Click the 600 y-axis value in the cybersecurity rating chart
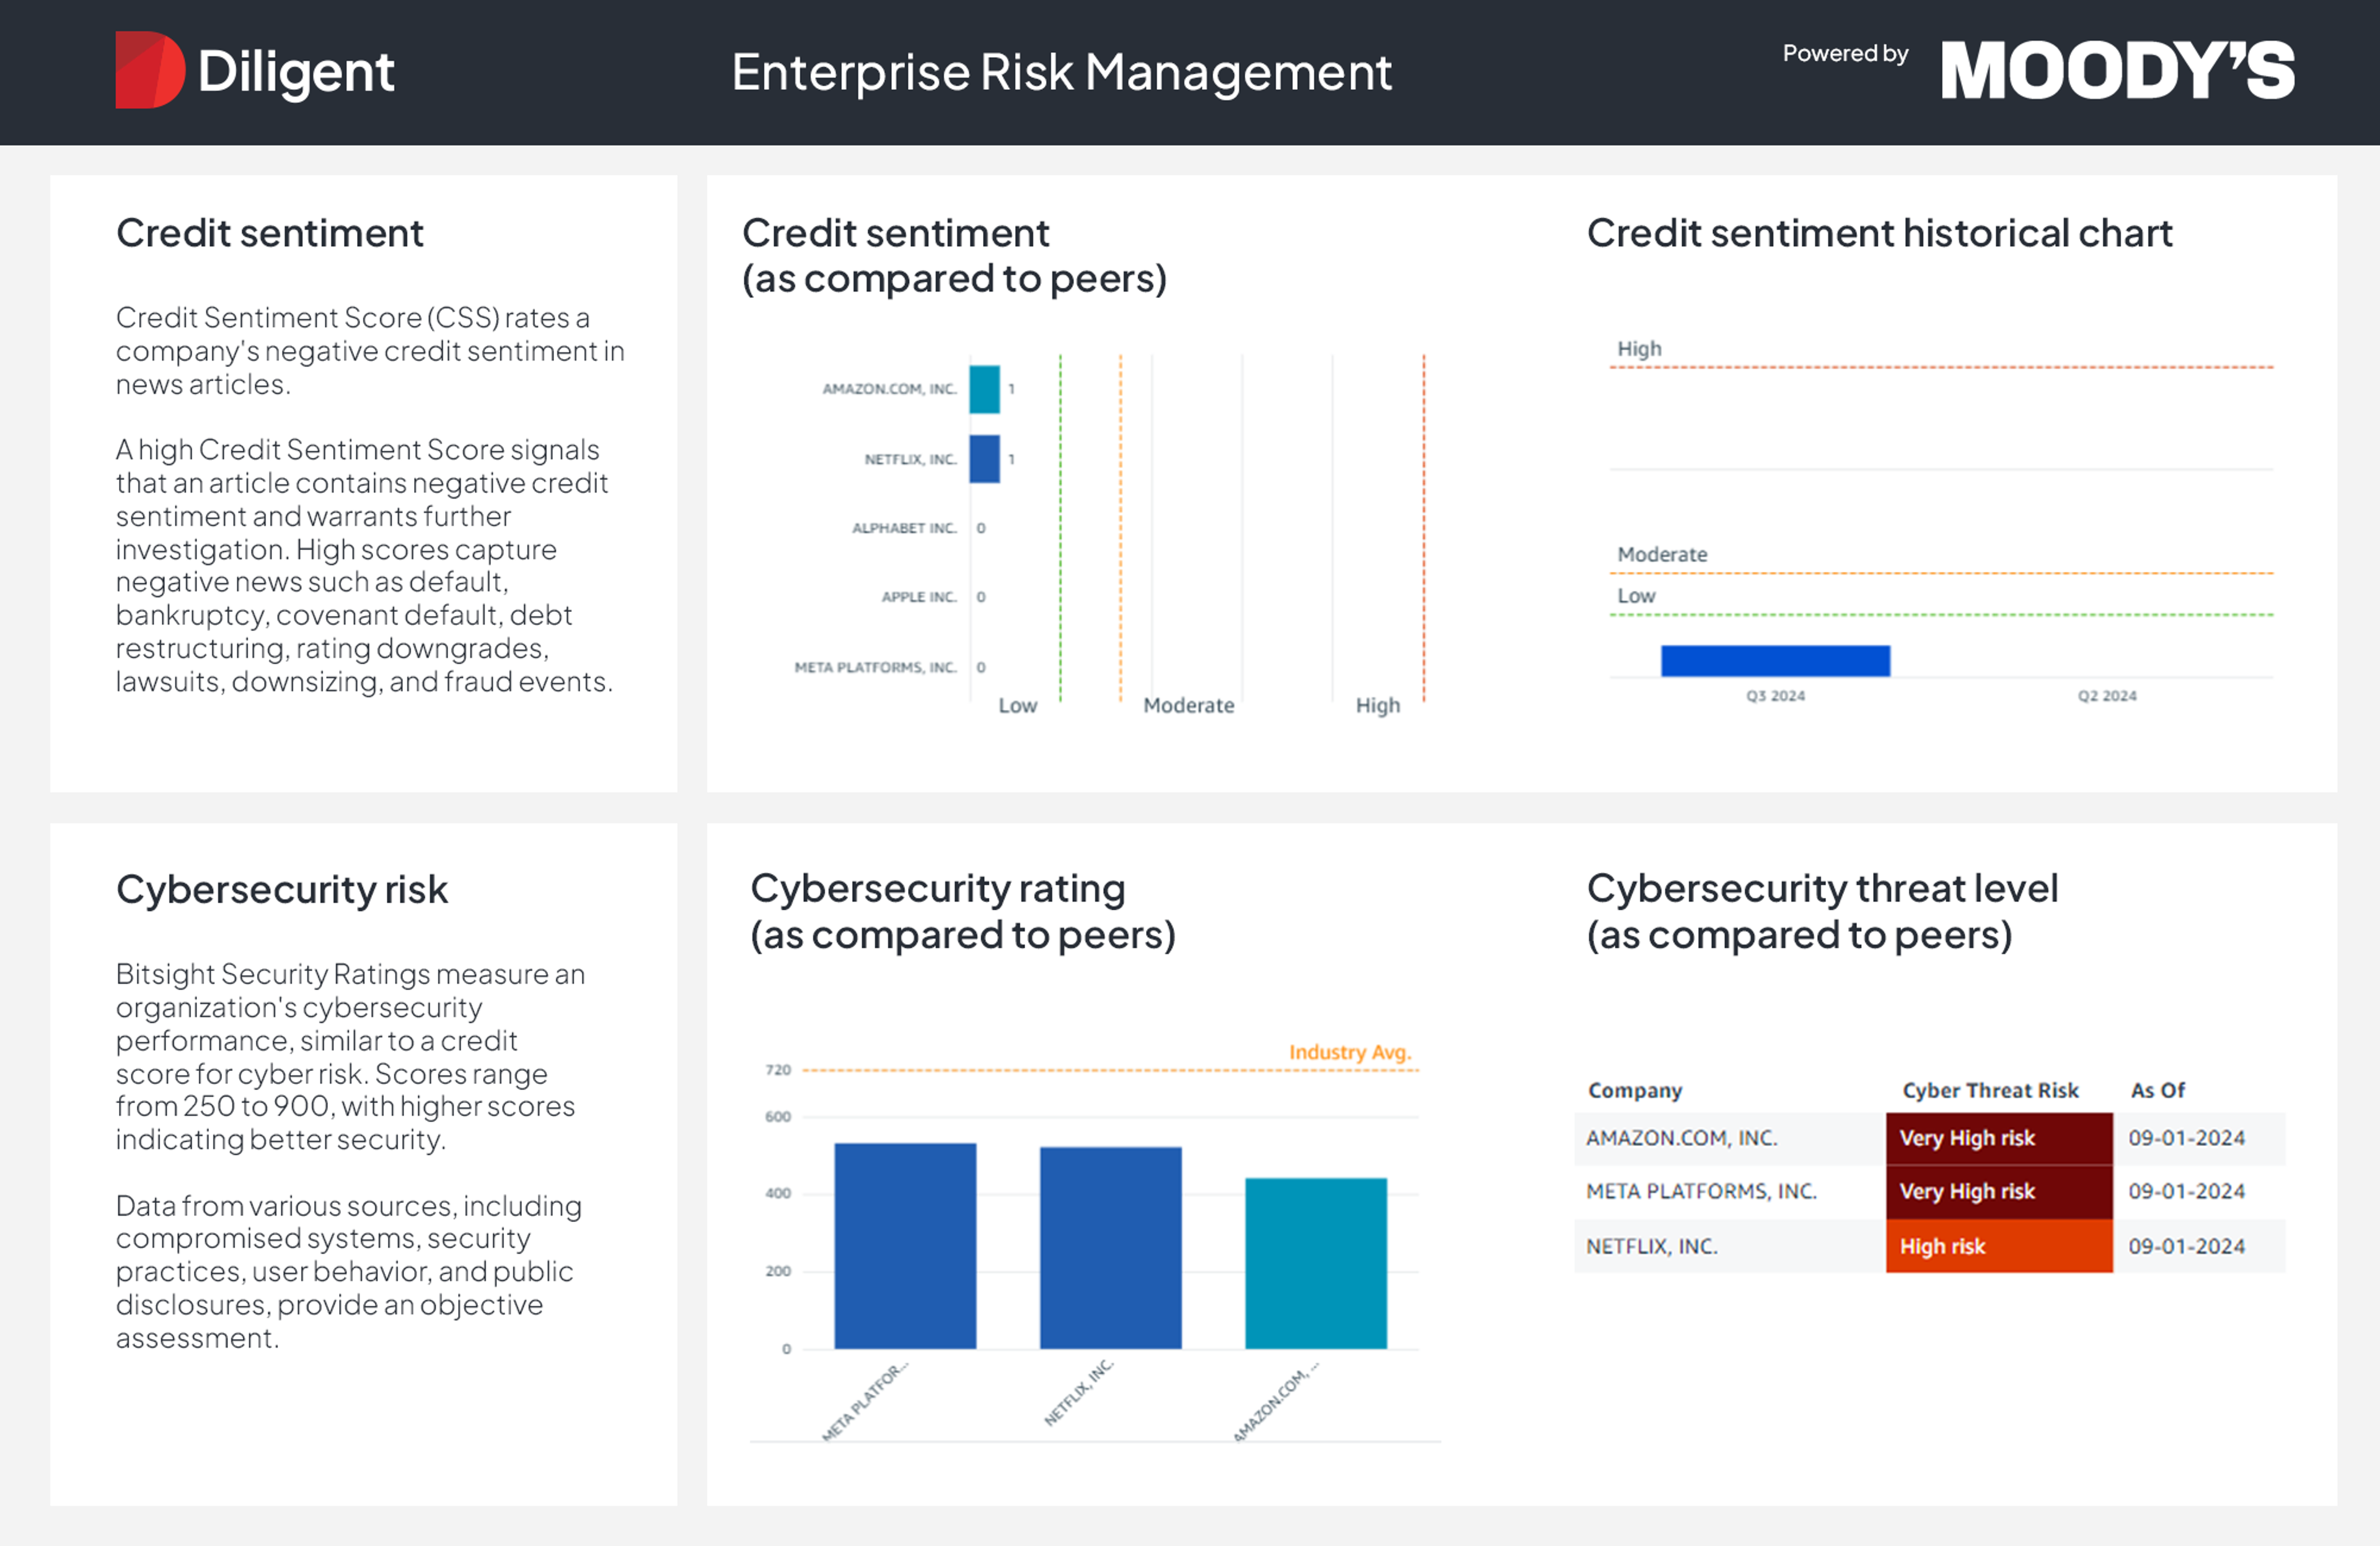 [778, 1116]
